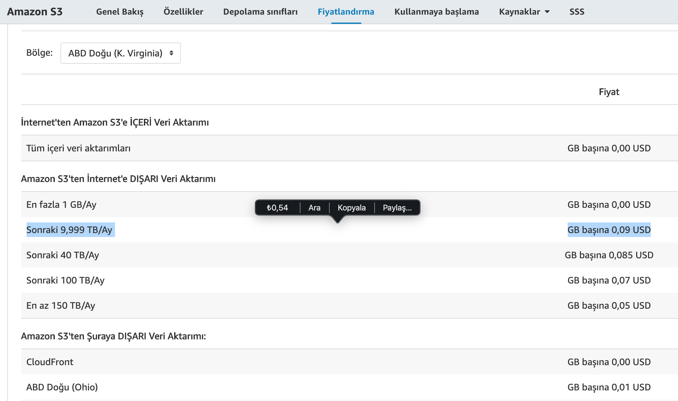Viewport: 678px width, 401px height.
Task: Click the Fiyat column header
Action: point(609,92)
